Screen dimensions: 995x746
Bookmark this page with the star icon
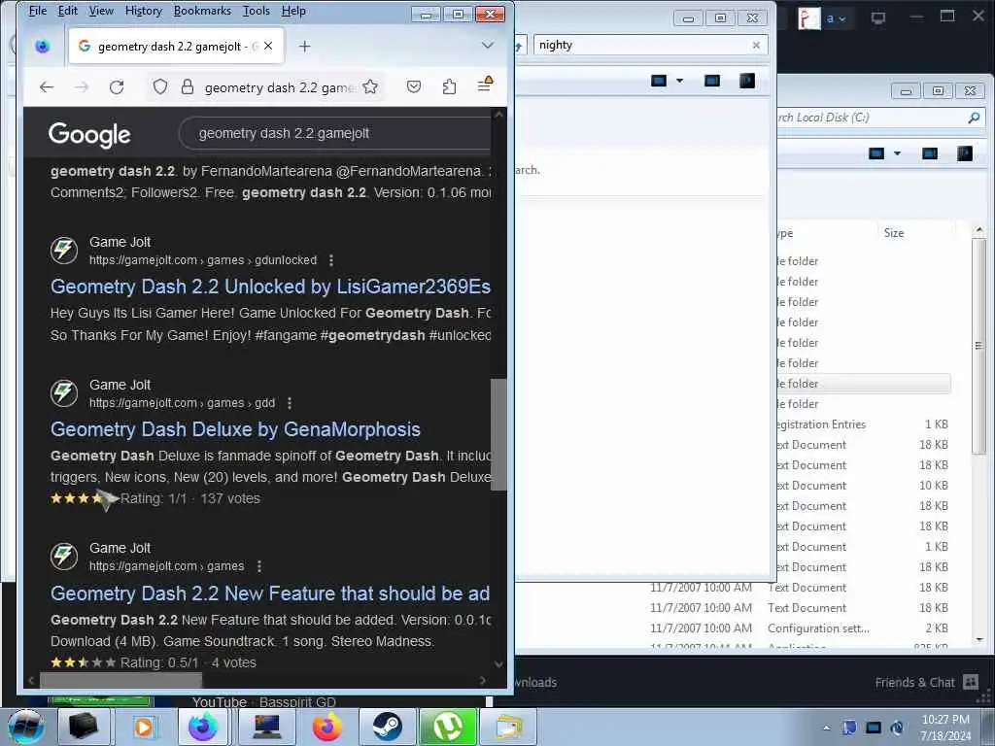coord(370,86)
